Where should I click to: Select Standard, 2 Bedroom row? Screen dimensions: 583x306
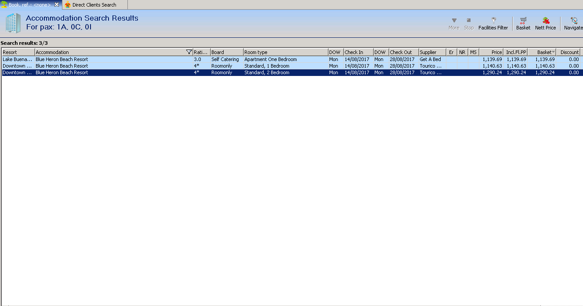tap(292, 72)
